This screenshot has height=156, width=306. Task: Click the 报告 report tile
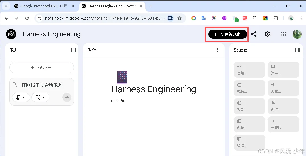click(249, 106)
